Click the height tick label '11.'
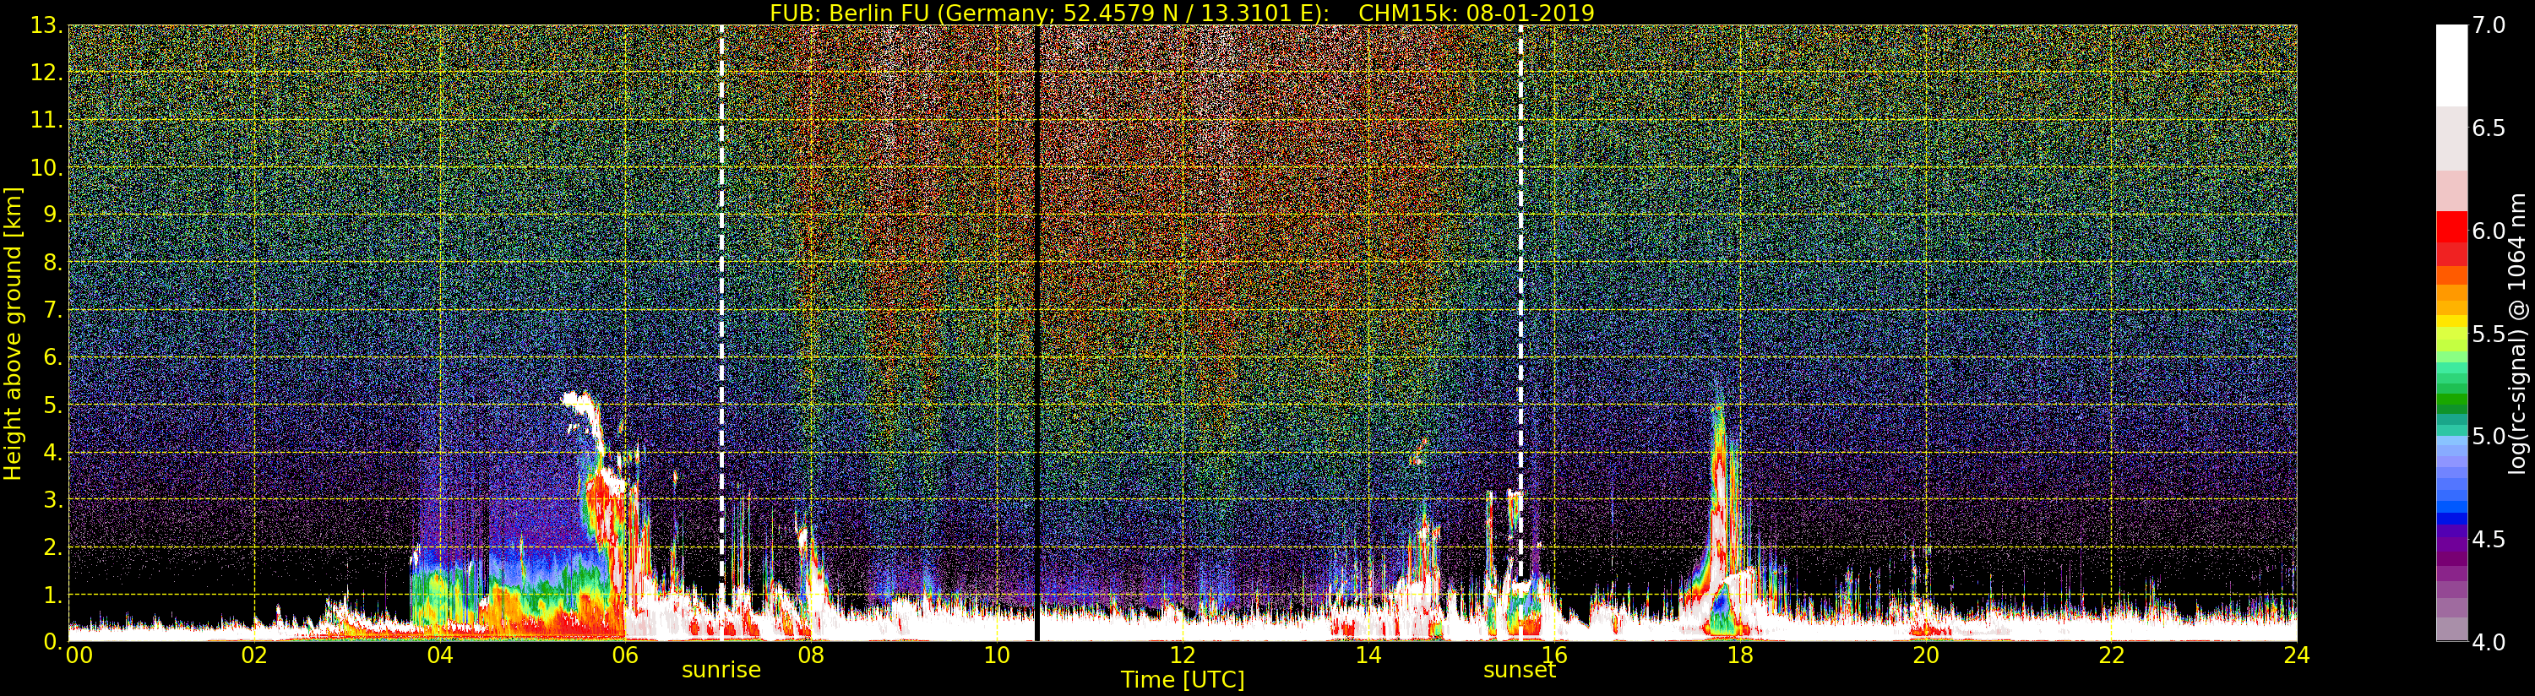Viewport: 2535px width, 696px height. click(46, 120)
